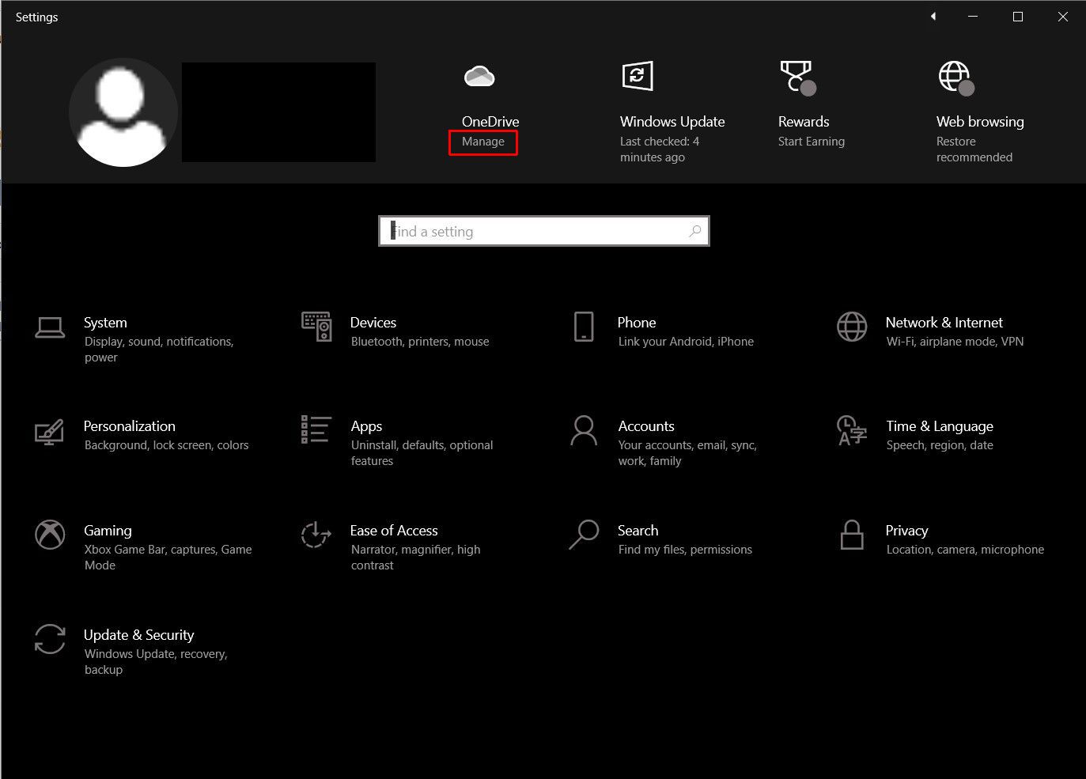This screenshot has width=1086, height=779.
Task: Click the Personalization paintbrush icon
Action: (50, 431)
